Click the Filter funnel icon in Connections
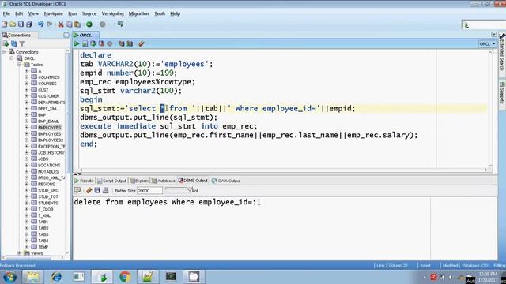Screen dimensions: 506x284 (x=22, y=43)
